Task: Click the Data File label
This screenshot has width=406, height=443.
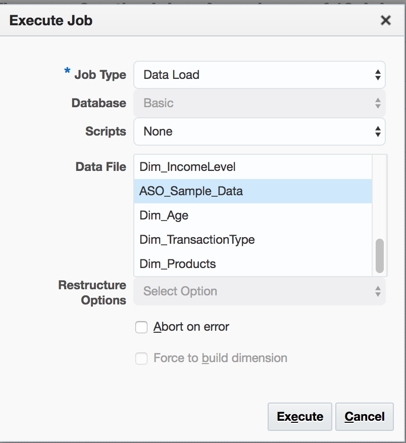Action: coord(100,167)
